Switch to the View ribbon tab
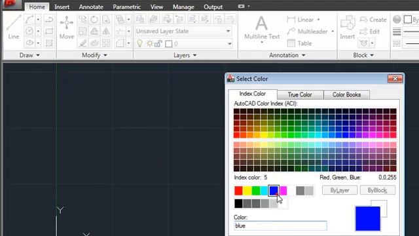The width and height of the screenshot is (419, 236). 156,7
